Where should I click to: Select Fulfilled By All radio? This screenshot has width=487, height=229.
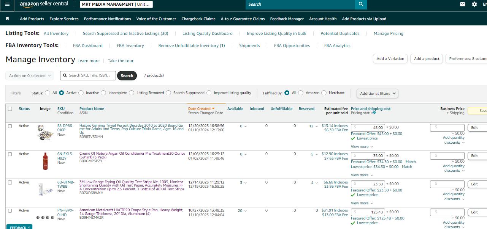tap(287, 93)
